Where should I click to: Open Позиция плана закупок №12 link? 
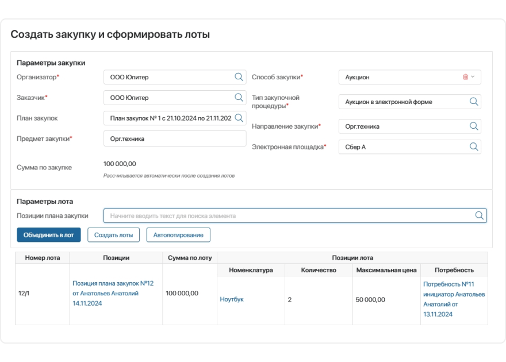(x=113, y=293)
